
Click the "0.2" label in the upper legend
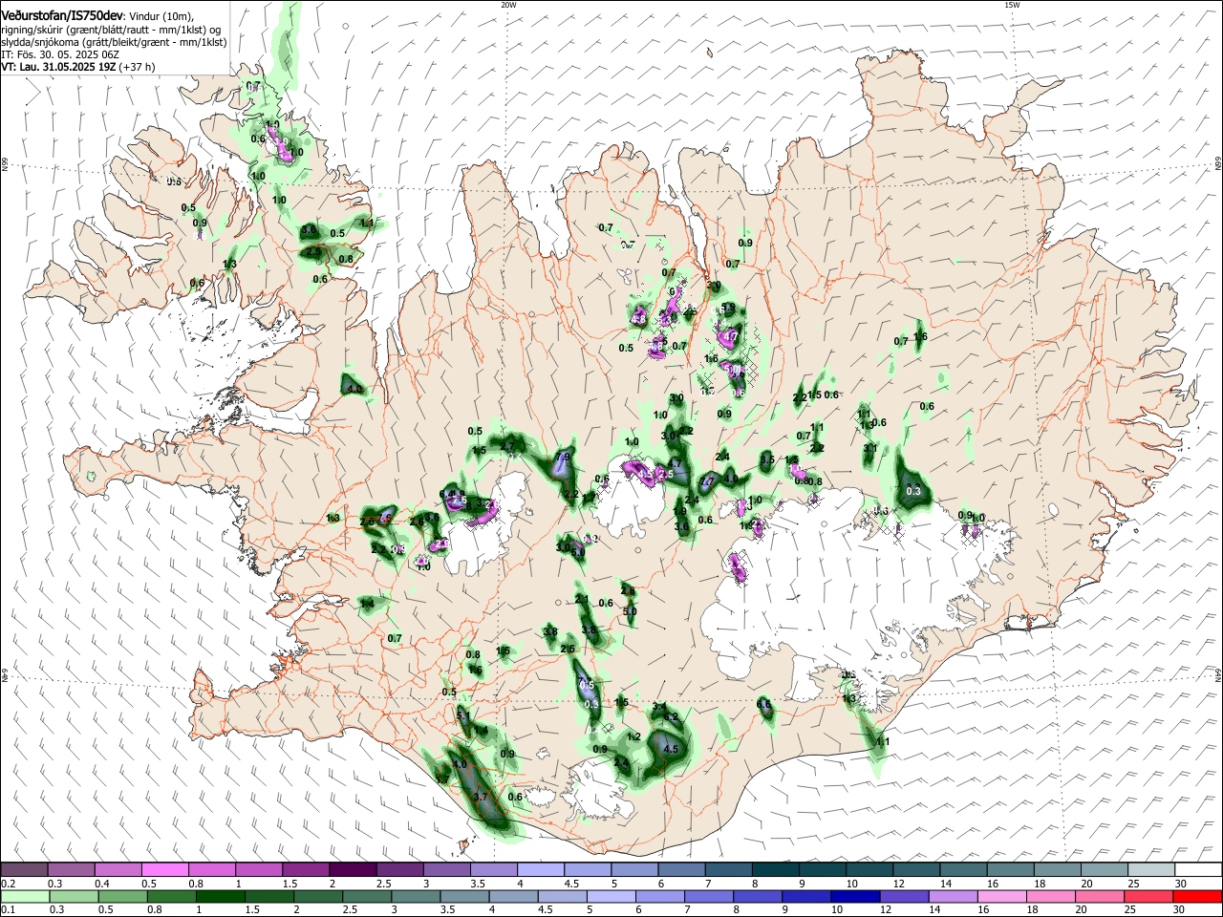[x=8, y=884]
